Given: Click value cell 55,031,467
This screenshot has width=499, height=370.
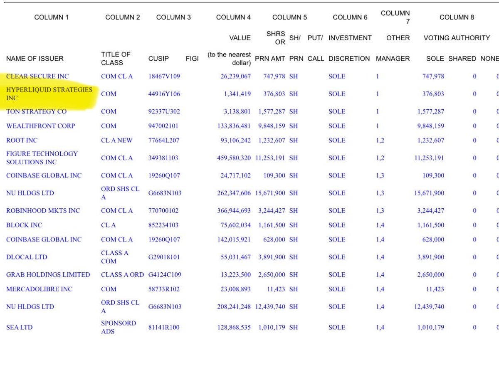Looking at the screenshot, I should click(236, 257).
